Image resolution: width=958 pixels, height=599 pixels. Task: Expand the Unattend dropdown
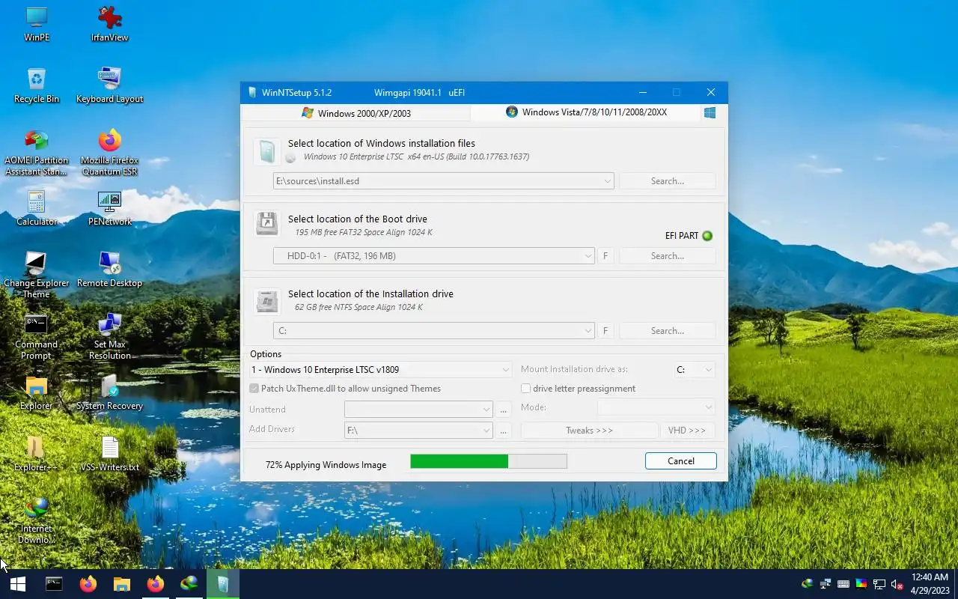[486, 410]
